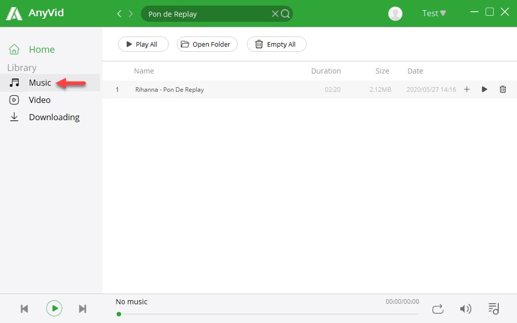Viewport: 517px width, 323px height.
Task: Expand the Test account dropdown
Action: pos(434,13)
